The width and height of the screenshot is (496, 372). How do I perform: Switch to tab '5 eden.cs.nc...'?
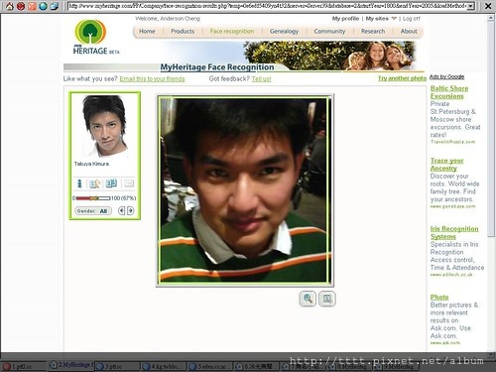[209, 366]
